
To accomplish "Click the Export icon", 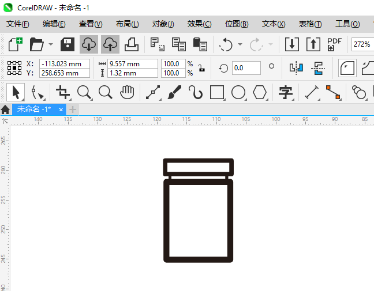I will point(313,44).
